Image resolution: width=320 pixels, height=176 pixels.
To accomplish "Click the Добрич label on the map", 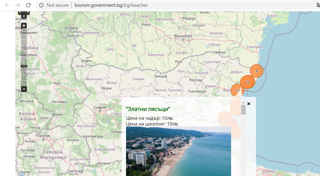I will [237, 72].
